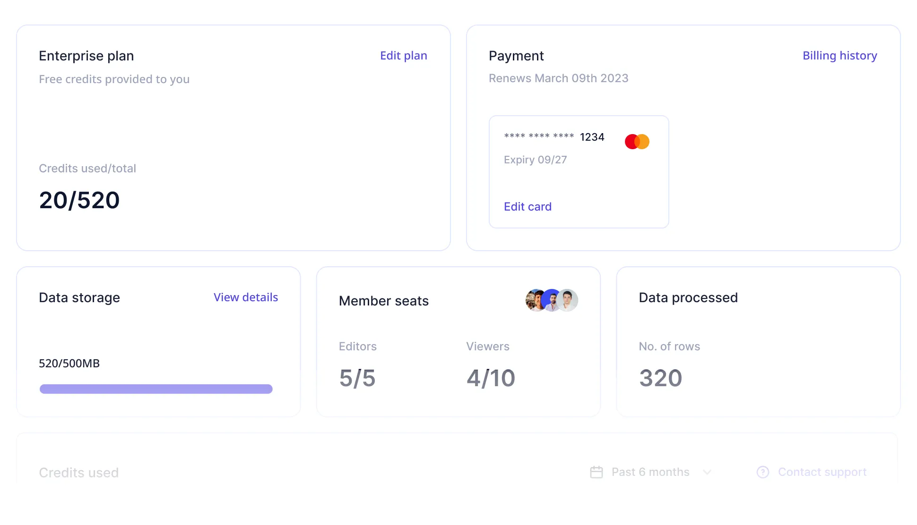Open the Past 6 months date range

pos(650,472)
